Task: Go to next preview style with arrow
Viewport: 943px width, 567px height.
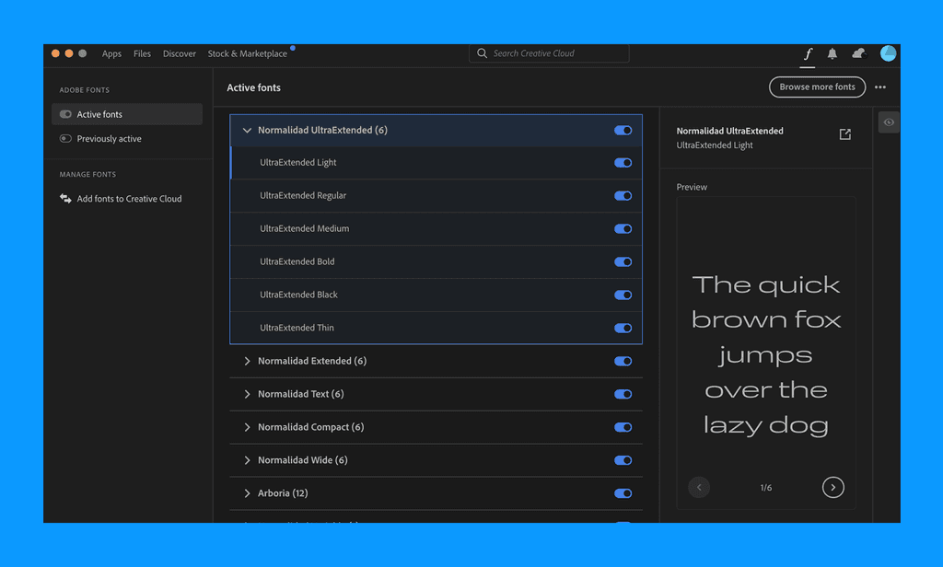Action: [832, 487]
